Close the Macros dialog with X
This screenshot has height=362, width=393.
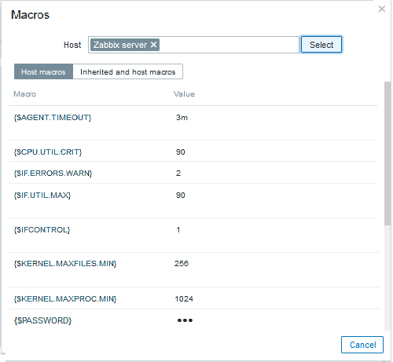pos(382,9)
